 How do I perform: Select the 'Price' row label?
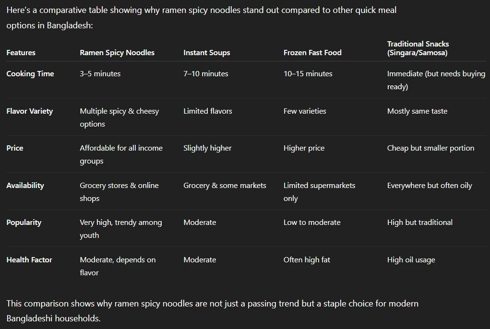(x=15, y=148)
